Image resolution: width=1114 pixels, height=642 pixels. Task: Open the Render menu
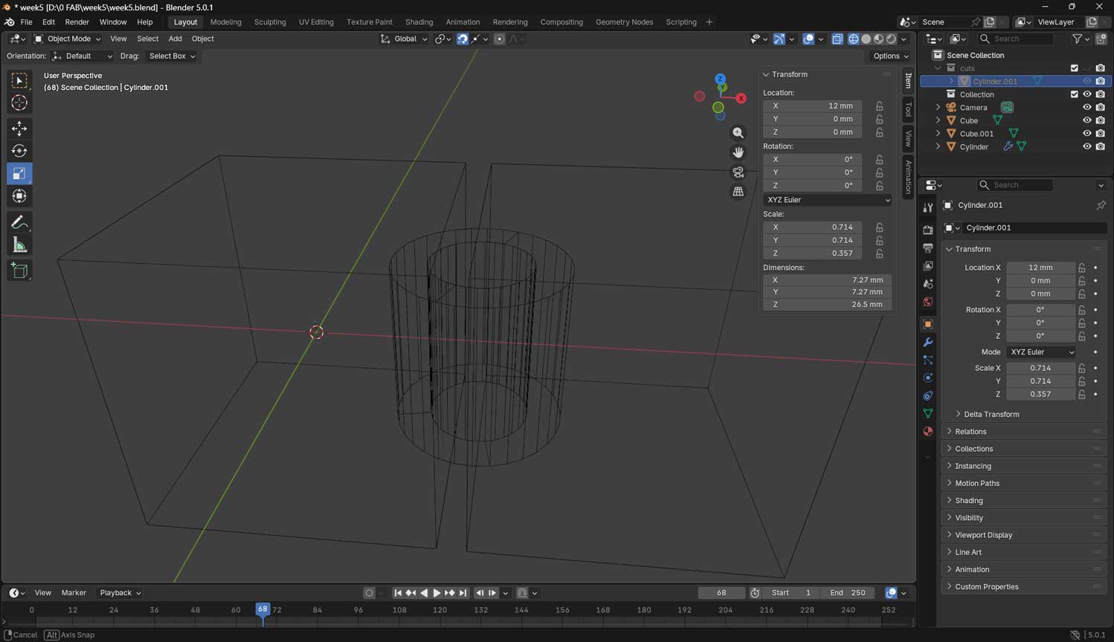click(x=77, y=22)
